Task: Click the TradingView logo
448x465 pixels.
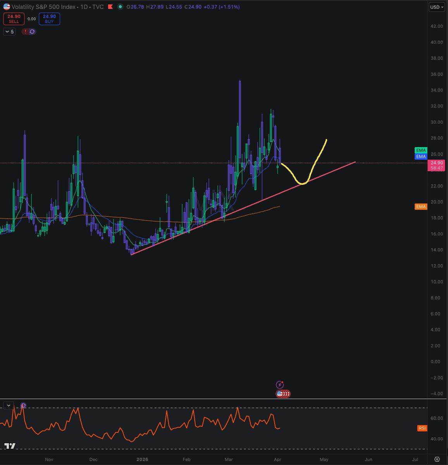Action: click(10, 446)
